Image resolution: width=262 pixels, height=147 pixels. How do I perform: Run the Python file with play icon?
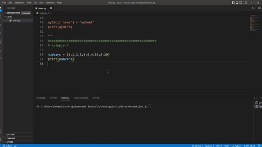point(253,8)
